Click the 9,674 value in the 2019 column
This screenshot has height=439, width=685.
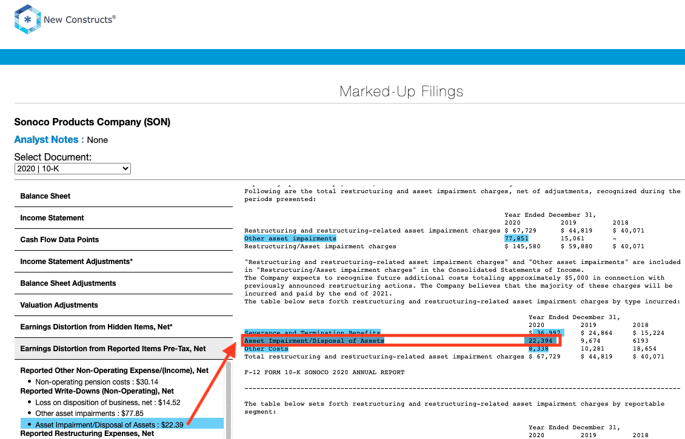pos(590,341)
